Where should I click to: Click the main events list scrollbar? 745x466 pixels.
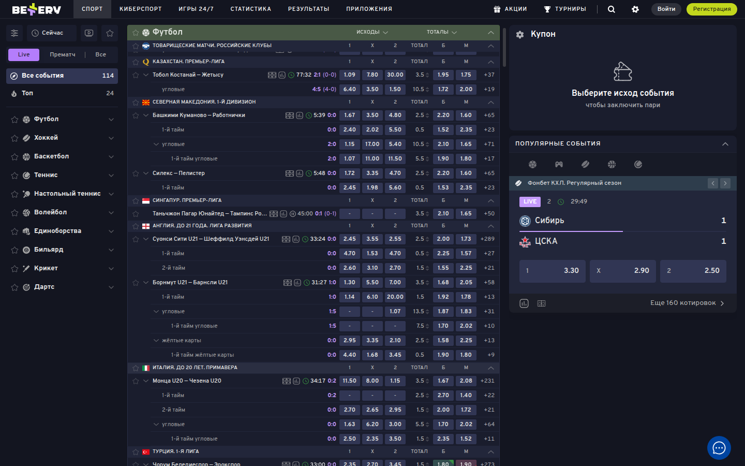[504, 47]
